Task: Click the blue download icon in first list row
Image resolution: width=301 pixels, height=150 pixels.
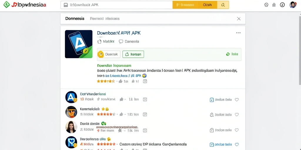Action: click(212, 100)
